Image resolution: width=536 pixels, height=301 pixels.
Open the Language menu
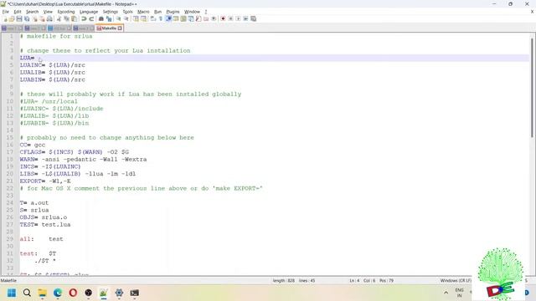[89, 12]
